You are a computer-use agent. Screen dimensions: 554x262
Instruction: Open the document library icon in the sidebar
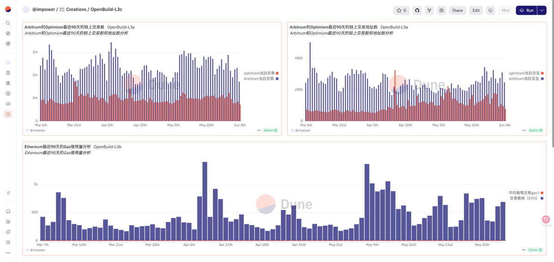click(x=8, y=73)
